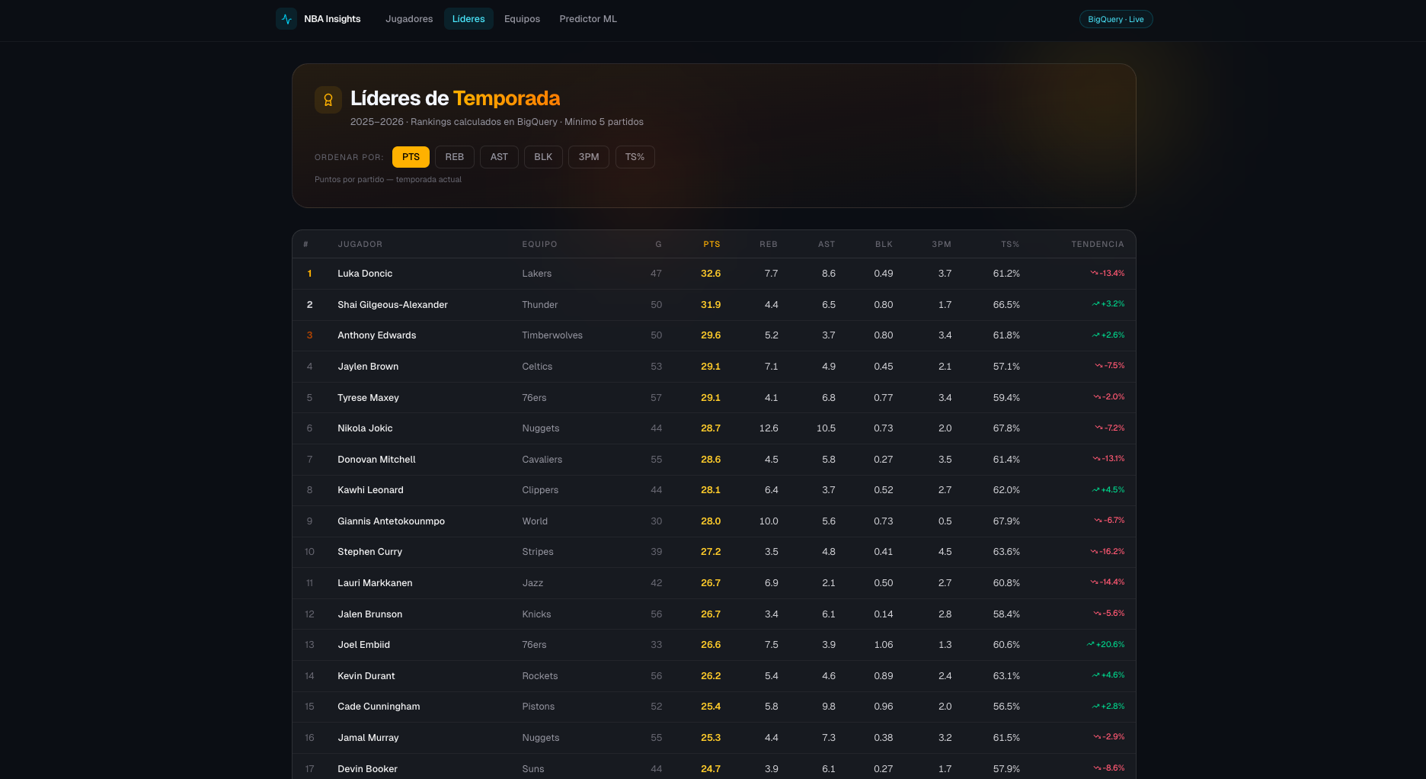Click the EQUIPO column header
This screenshot has width=1426, height=779.
pyautogui.click(x=539, y=245)
